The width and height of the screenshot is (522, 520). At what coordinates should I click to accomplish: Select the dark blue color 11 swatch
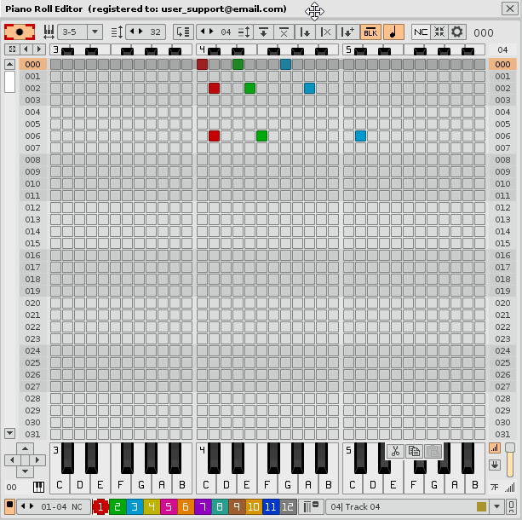pos(271,507)
